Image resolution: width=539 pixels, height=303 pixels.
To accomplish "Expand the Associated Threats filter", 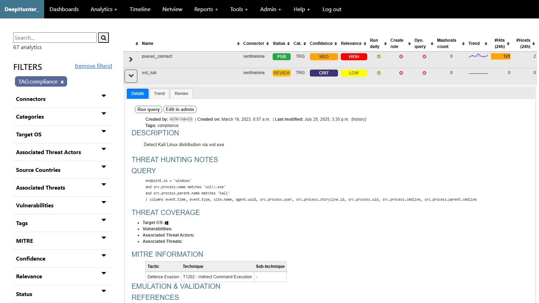I will click(63, 188).
